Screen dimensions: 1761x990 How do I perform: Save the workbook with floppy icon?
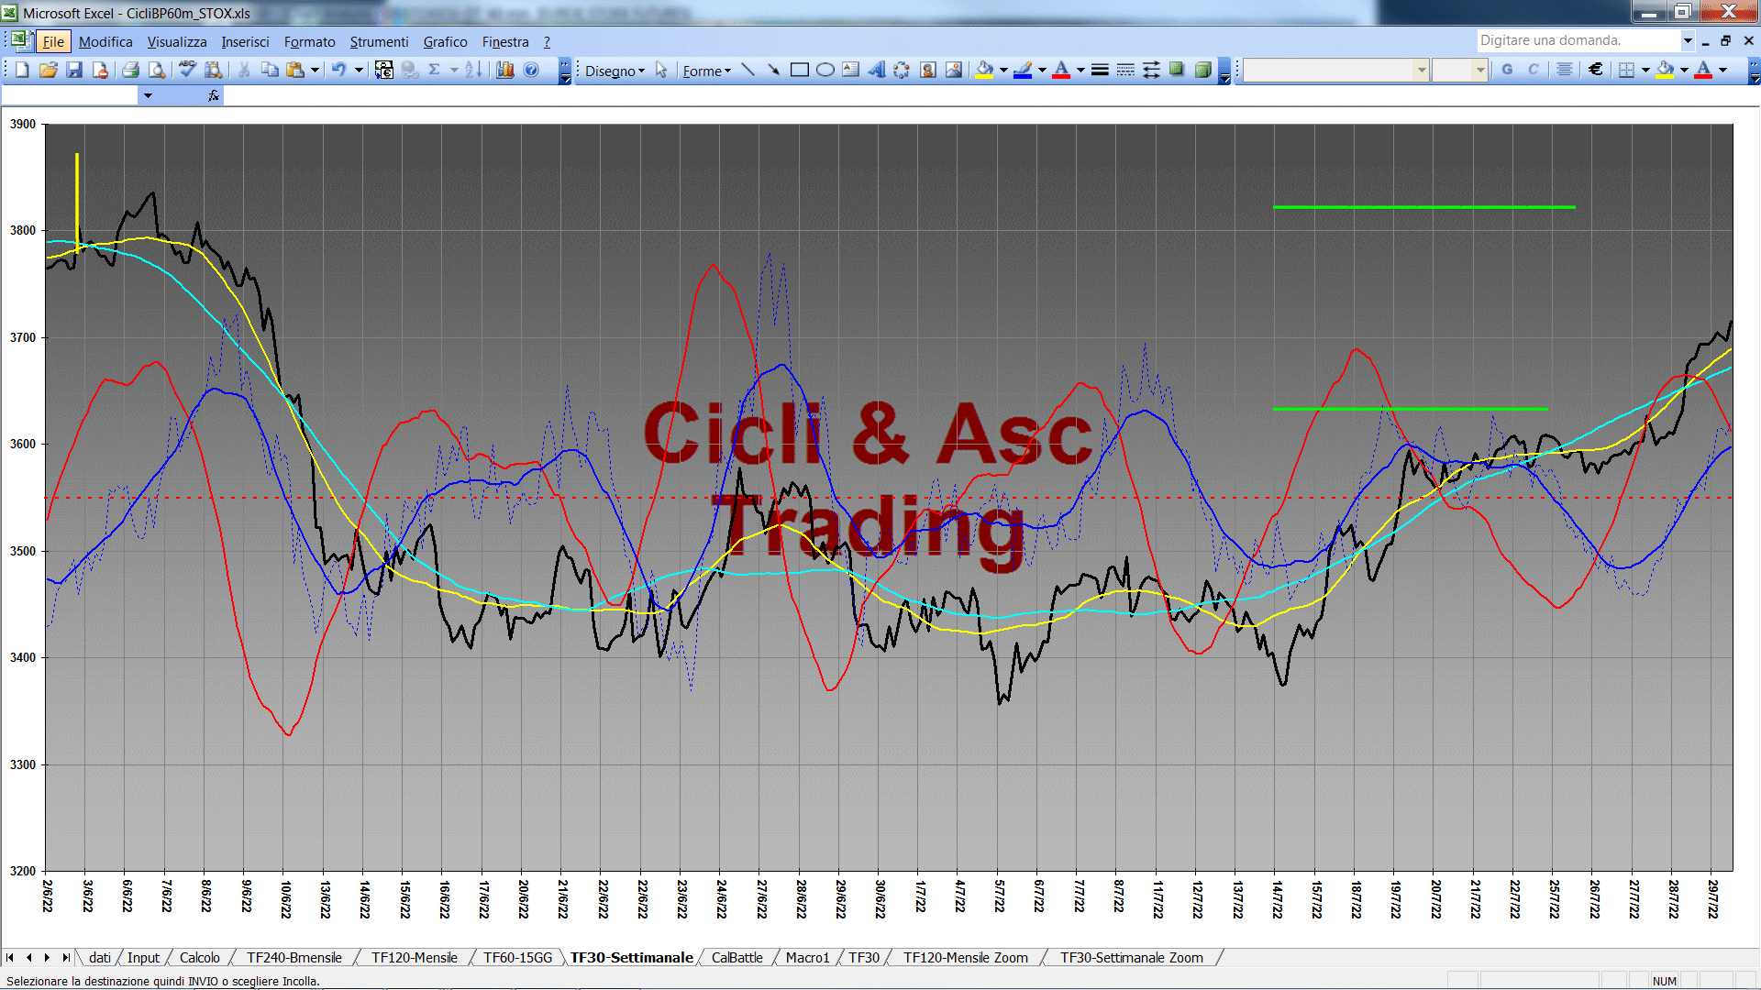coord(74,70)
